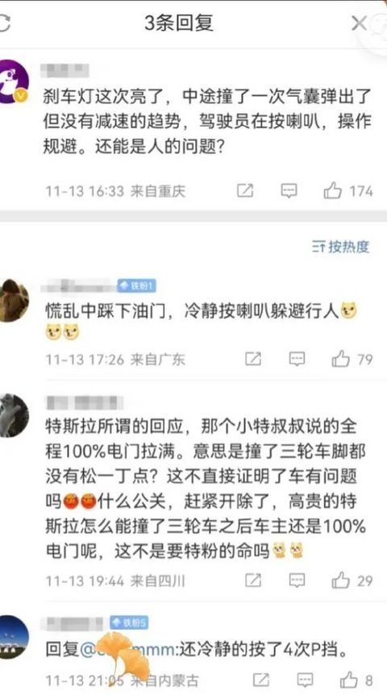Tap the 铁粉5 fan badge

click(129, 622)
